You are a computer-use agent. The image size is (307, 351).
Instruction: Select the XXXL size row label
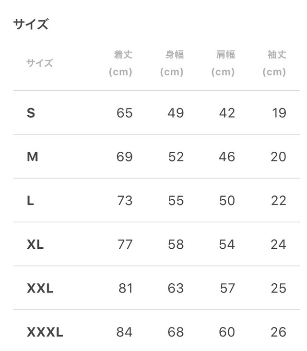click(45, 332)
